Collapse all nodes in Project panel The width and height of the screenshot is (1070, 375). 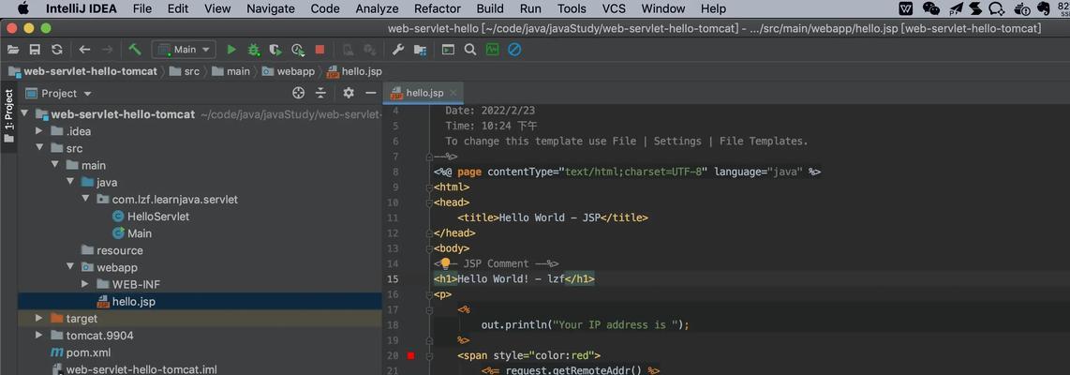pyautogui.click(x=320, y=93)
